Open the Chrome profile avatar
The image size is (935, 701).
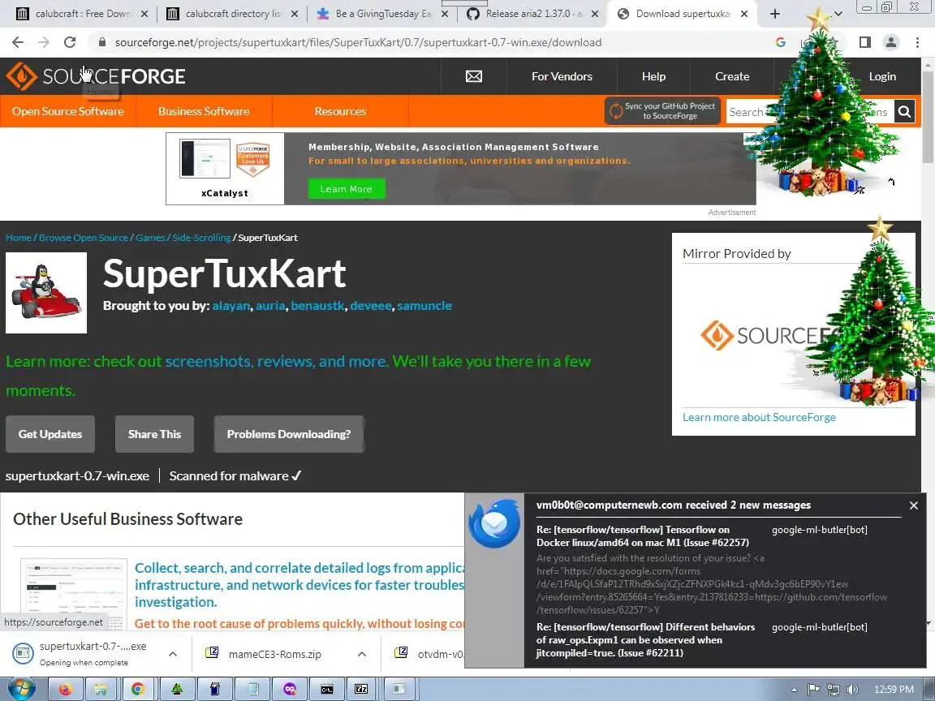pos(891,42)
